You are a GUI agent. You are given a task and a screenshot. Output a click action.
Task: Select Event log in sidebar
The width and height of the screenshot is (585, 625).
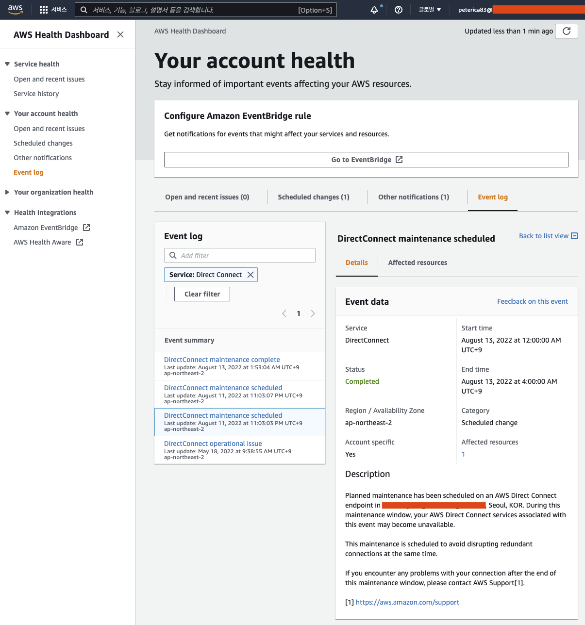pos(29,172)
